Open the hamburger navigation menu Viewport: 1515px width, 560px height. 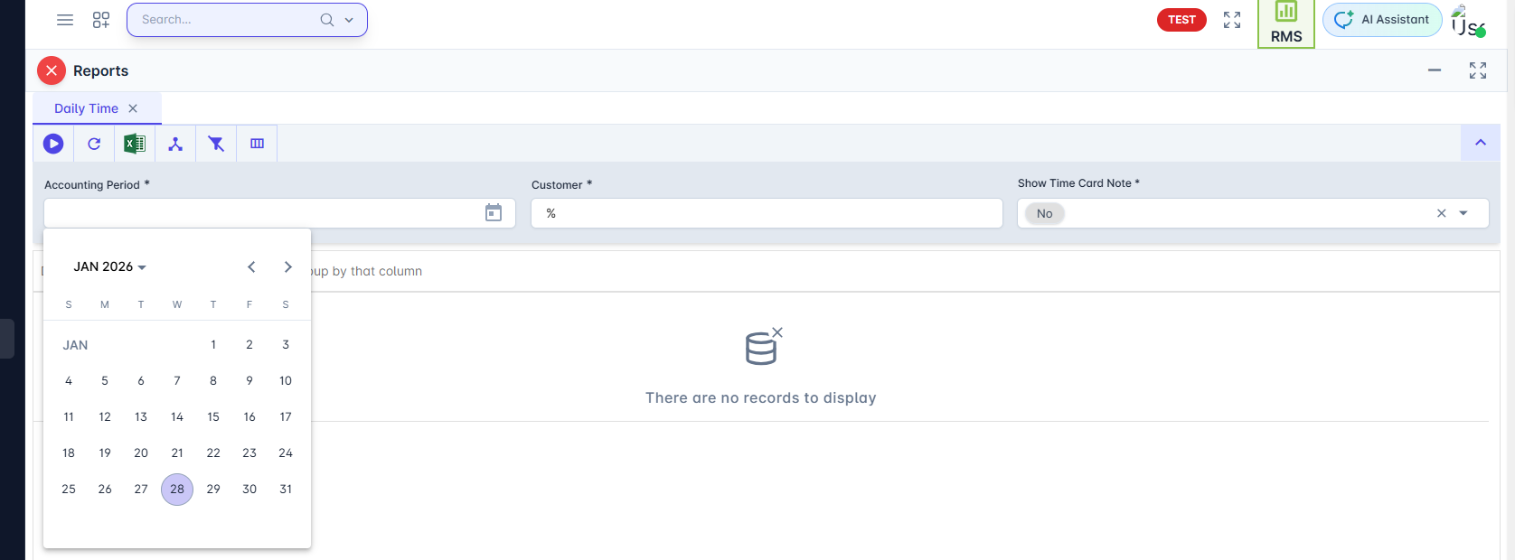point(65,20)
